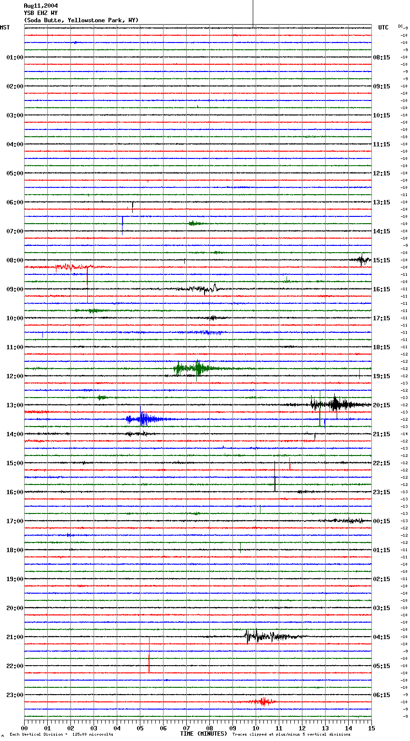Select the "(Soda Butte, Yellowstone Park, WY)" title

point(81,20)
